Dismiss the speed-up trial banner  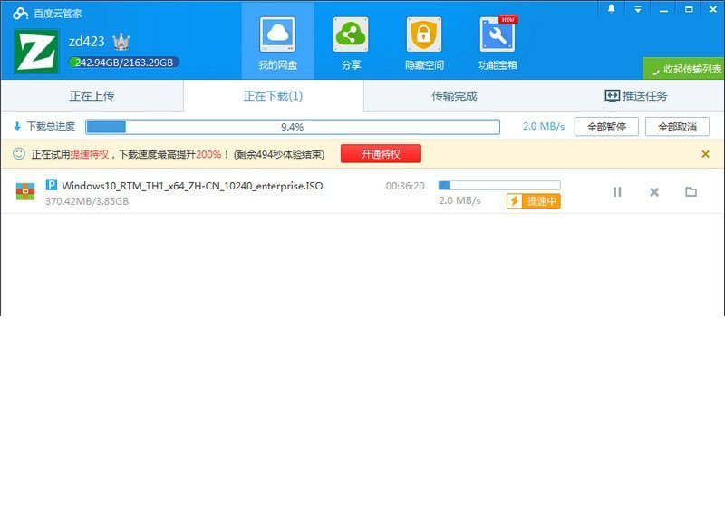(705, 154)
